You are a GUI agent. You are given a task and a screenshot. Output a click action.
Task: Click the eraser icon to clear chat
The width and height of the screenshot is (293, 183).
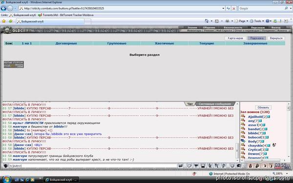tap(189, 165)
